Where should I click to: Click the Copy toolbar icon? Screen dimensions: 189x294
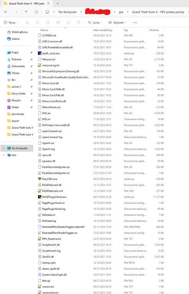38,22
